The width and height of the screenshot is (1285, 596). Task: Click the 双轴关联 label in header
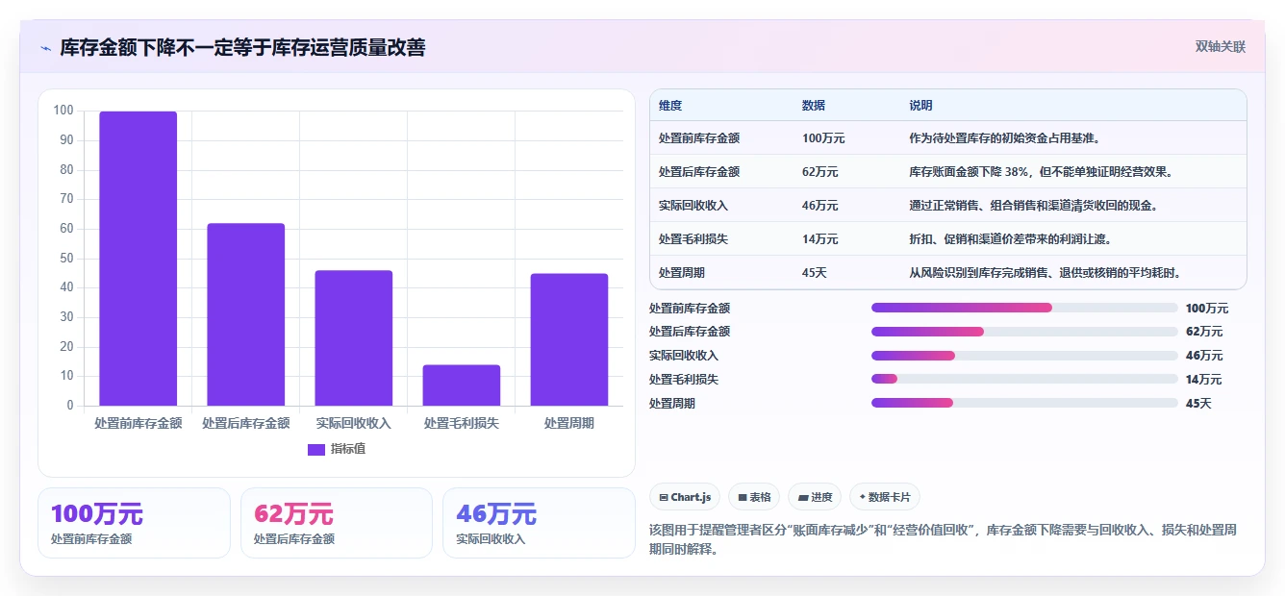click(x=1221, y=46)
